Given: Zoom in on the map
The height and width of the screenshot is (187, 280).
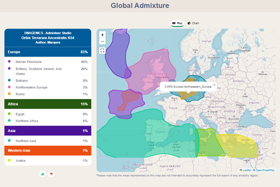Looking at the screenshot, I should coord(102,35).
